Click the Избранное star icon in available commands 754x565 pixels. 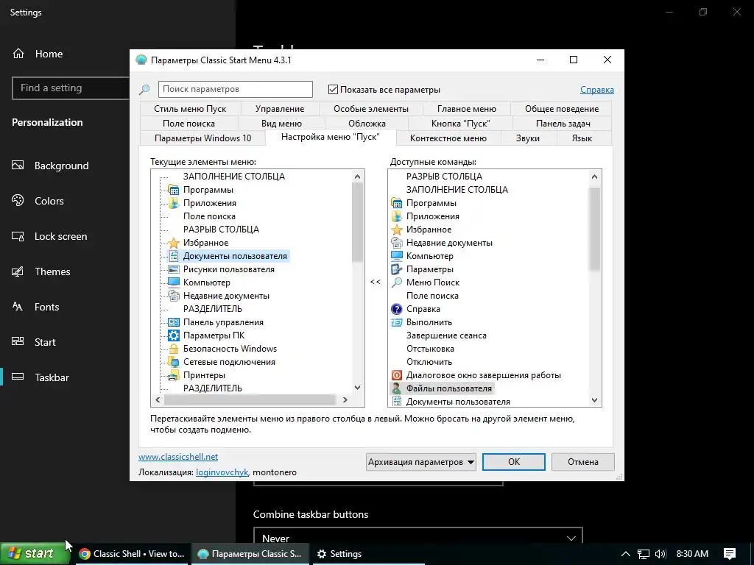[x=397, y=230]
